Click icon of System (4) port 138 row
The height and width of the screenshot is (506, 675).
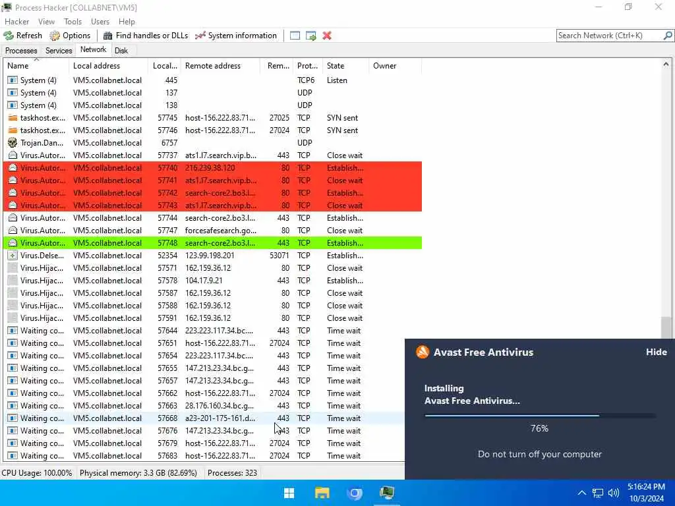[13, 105]
